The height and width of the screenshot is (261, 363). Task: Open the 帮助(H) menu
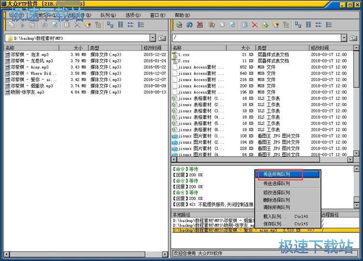(x=182, y=15)
